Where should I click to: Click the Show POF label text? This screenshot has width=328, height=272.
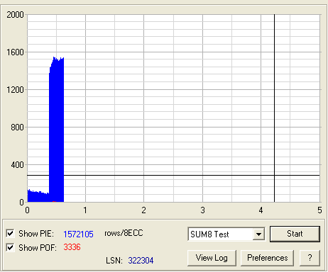pyautogui.click(x=38, y=248)
